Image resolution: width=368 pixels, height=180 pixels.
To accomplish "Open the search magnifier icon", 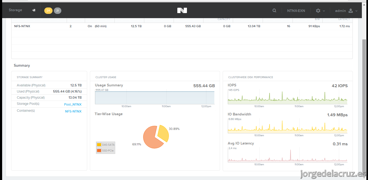I will (274, 11).
